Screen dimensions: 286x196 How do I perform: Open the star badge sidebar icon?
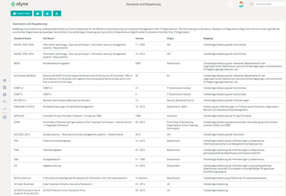5,117
